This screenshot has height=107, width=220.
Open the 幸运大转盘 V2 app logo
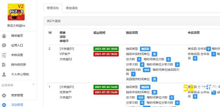click(x=16, y=12)
